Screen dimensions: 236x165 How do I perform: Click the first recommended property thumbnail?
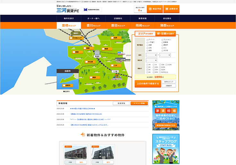[75, 152]
